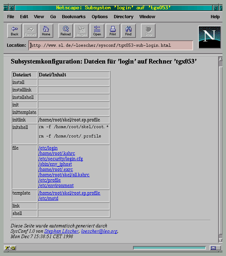Click the 'template' row label
Viewport: 226px width, 256px height.
pos(21,193)
